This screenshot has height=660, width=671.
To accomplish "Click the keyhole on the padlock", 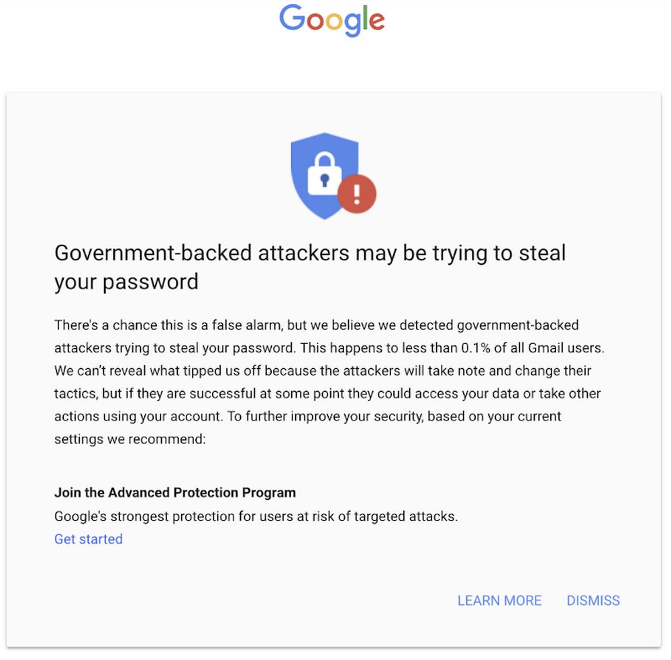I will coord(324,179).
